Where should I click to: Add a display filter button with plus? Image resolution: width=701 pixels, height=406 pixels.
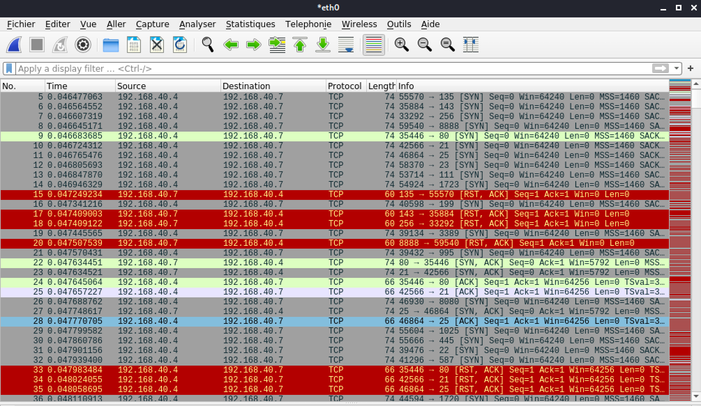(691, 69)
